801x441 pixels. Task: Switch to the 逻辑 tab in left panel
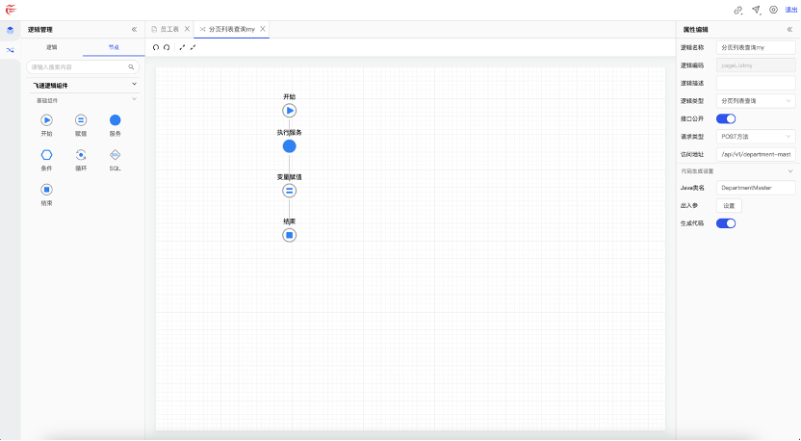(x=52, y=46)
